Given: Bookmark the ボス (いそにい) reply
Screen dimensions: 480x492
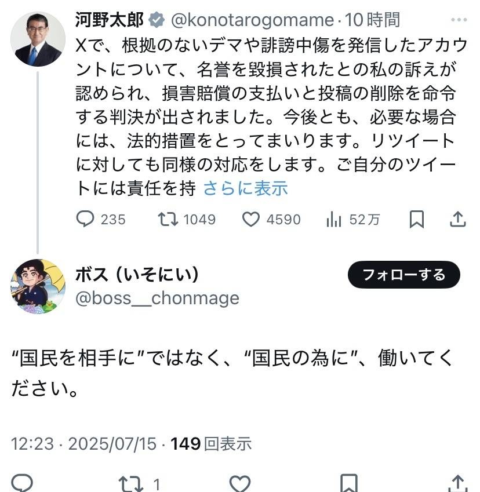Looking at the screenshot, I should pos(348,483).
